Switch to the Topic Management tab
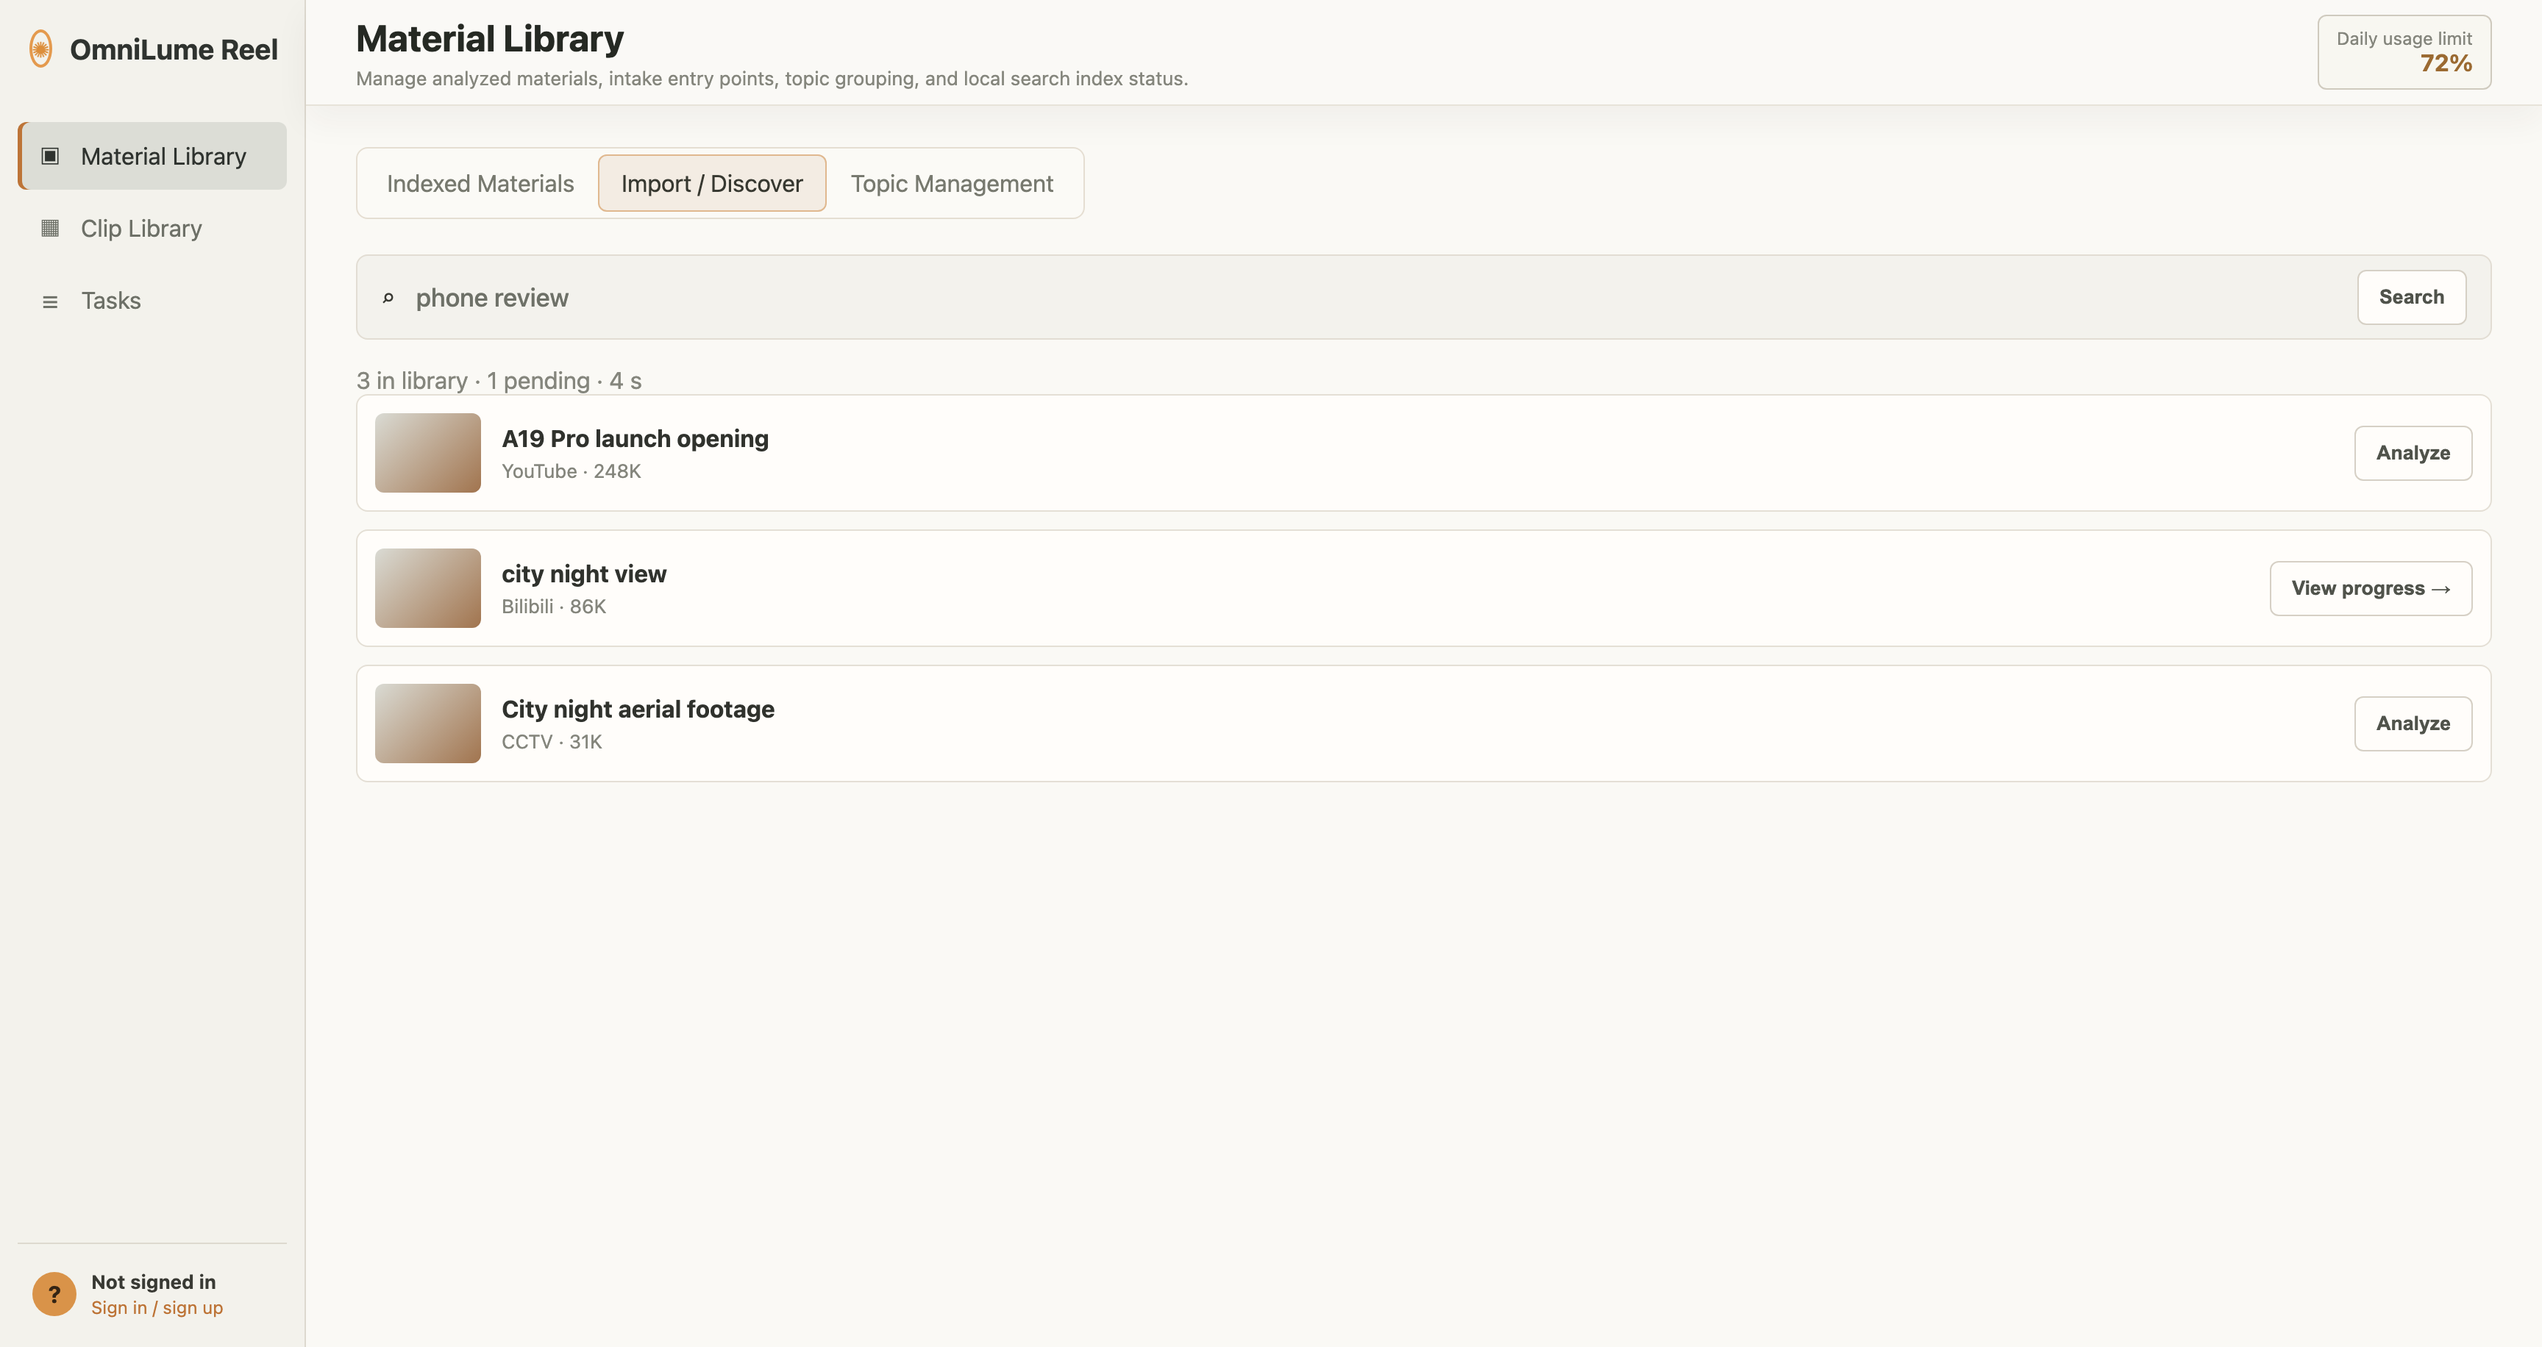This screenshot has height=1347, width=2542. coord(951,183)
